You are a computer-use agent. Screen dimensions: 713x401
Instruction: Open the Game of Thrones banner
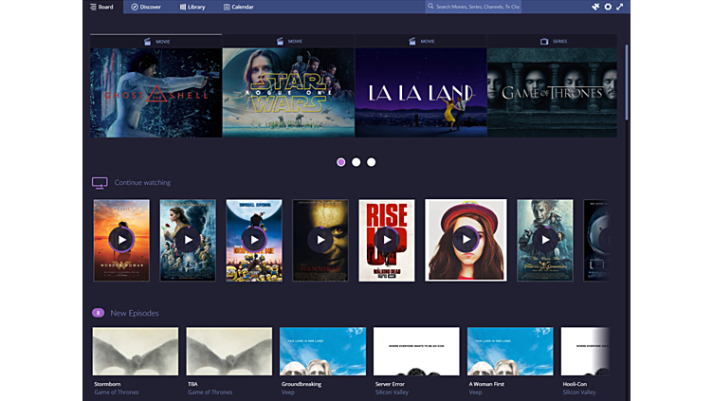coord(552,93)
